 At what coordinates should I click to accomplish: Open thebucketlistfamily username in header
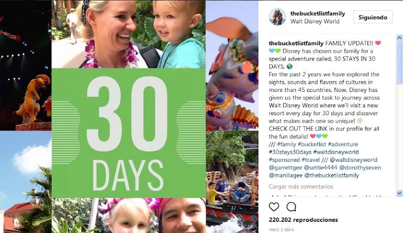(x=317, y=13)
